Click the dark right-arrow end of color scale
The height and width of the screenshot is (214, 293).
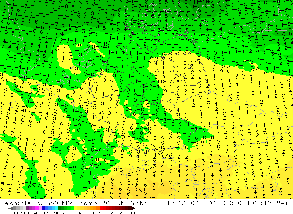coord(133,208)
